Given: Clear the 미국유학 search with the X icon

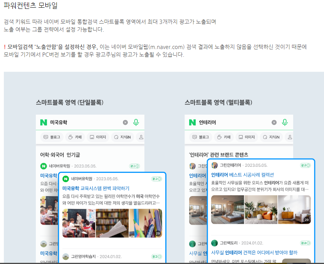Looking at the screenshot, I should pyautogui.click(x=125, y=122).
